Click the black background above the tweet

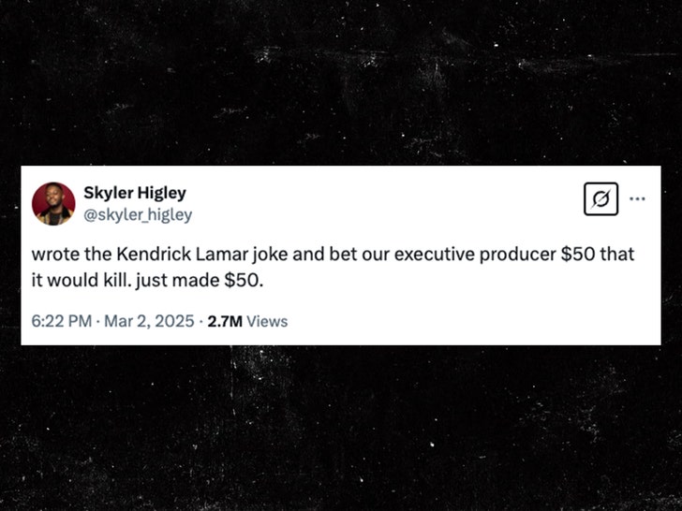click(341, 84)
